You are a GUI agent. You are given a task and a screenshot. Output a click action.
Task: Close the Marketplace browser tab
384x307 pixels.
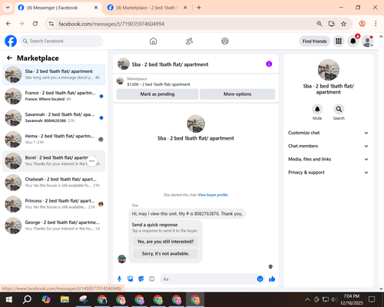(185, 8)
